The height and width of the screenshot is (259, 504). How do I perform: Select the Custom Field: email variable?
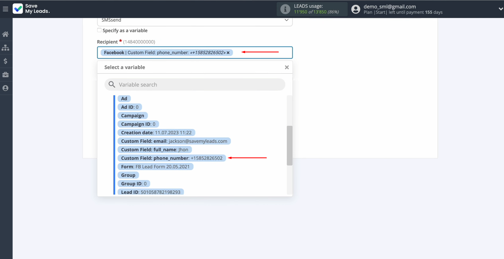tap(174, 141)
